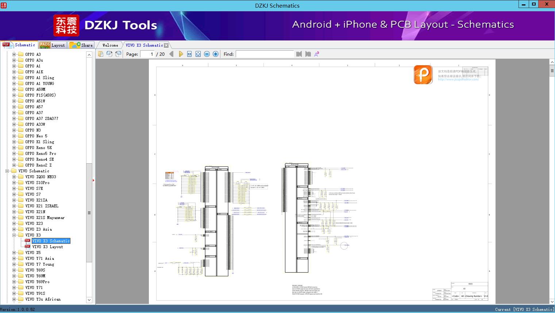Zoom out with the minus button
Screen dimensions: 555x313
pos(207,54)
